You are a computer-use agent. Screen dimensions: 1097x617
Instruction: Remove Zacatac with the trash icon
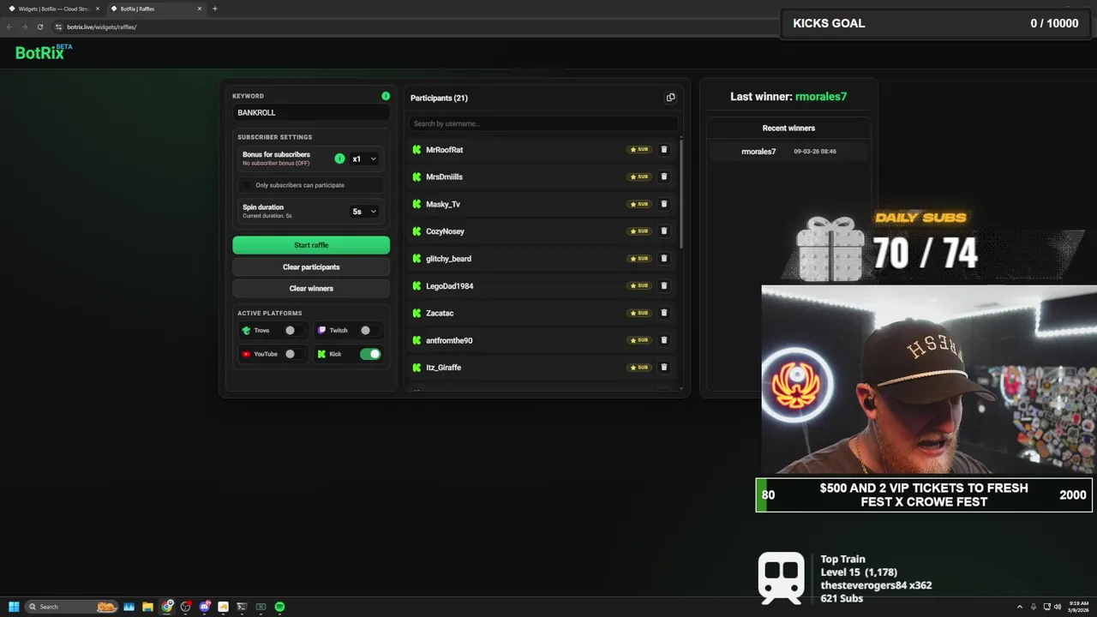pos(663,313)
